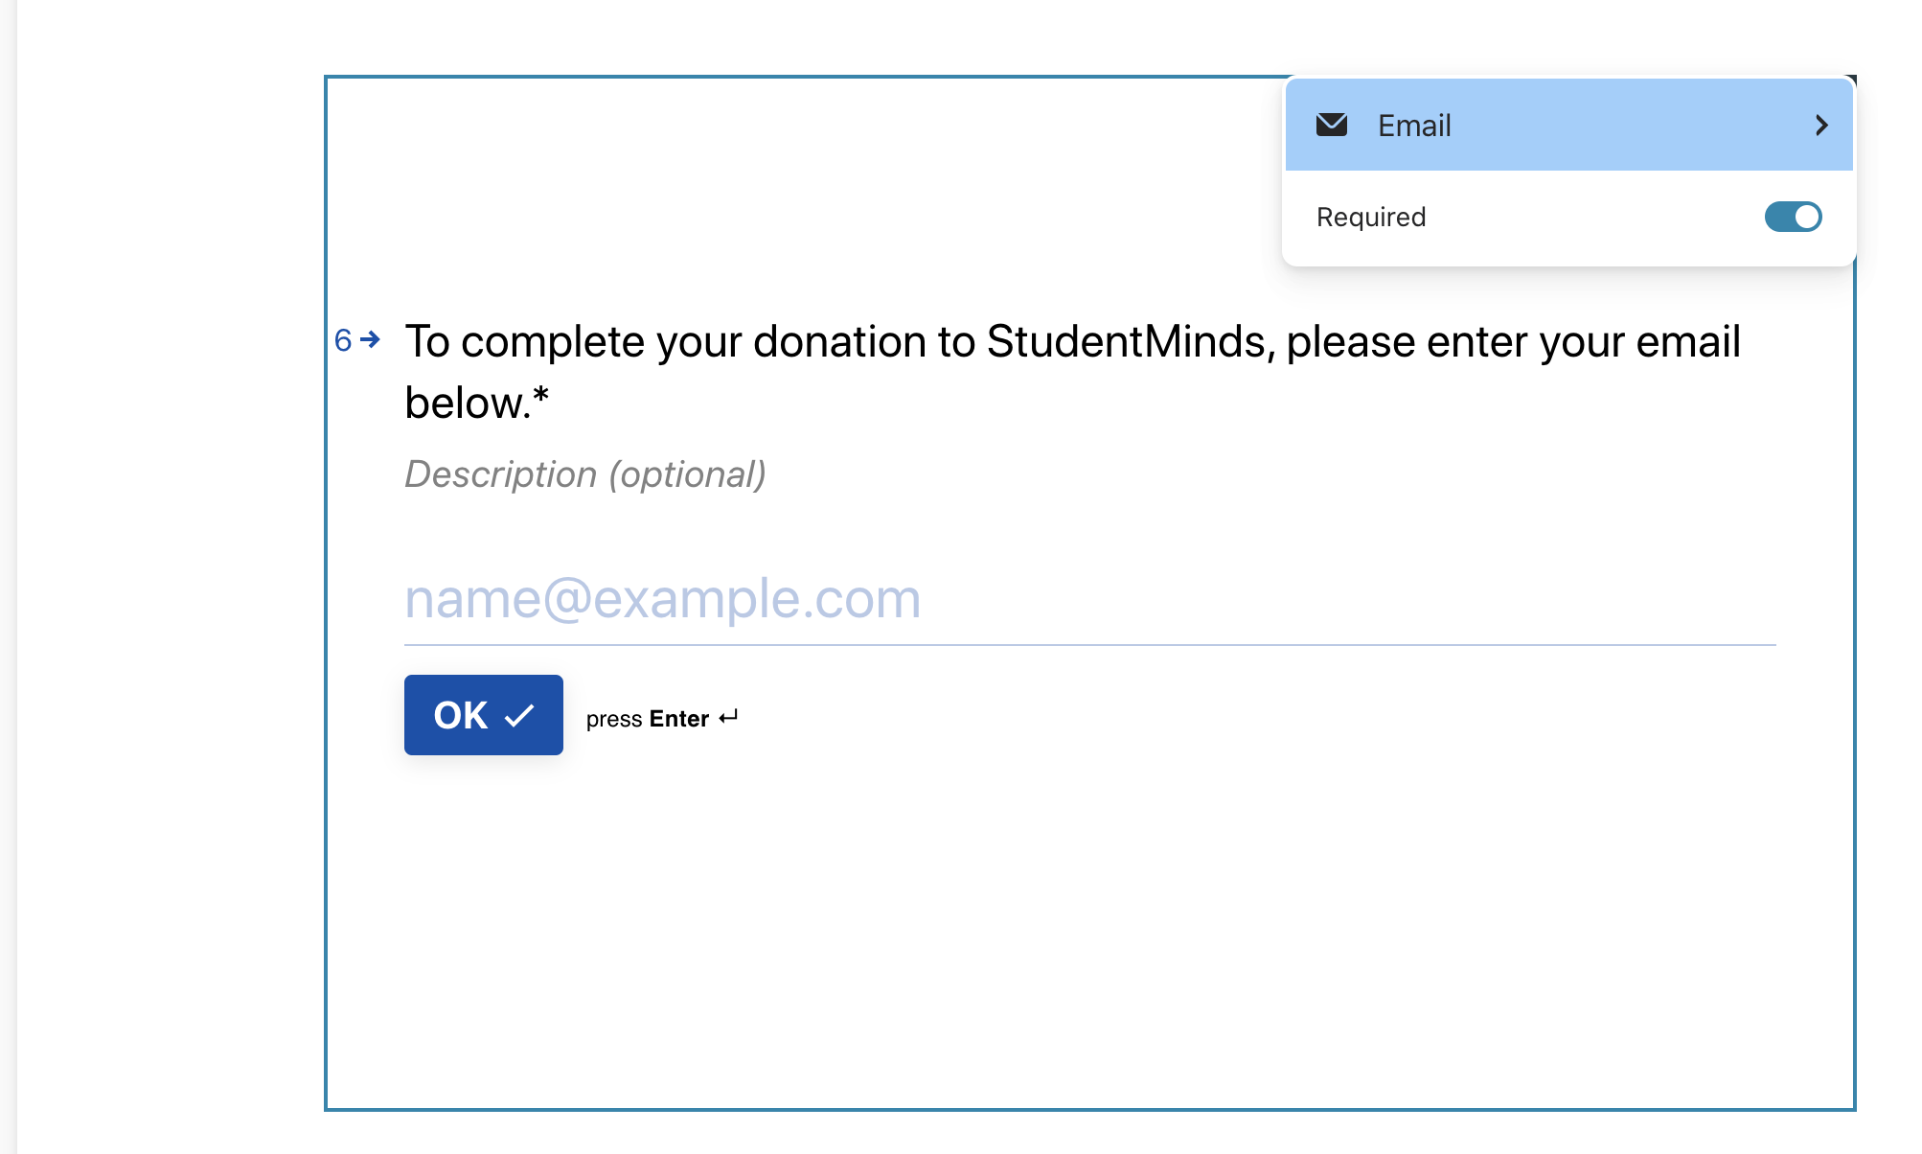Click the checkmark icon inside OK
Image resolution: width=1922 pixels, height=1154 pixels.
coord(518,716)
